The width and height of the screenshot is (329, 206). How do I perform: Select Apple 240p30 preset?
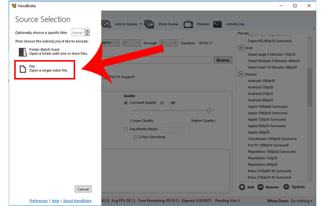tap(258, 132)
